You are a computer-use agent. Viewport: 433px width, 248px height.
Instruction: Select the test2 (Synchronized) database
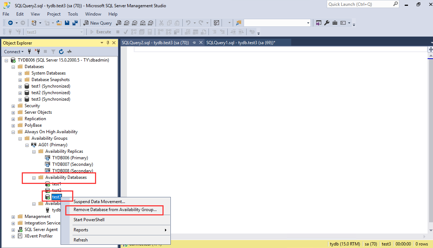(x=51, y=93)
